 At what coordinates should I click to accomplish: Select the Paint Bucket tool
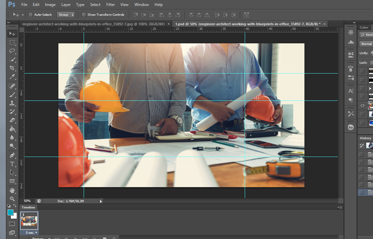(x=12, y=129)
